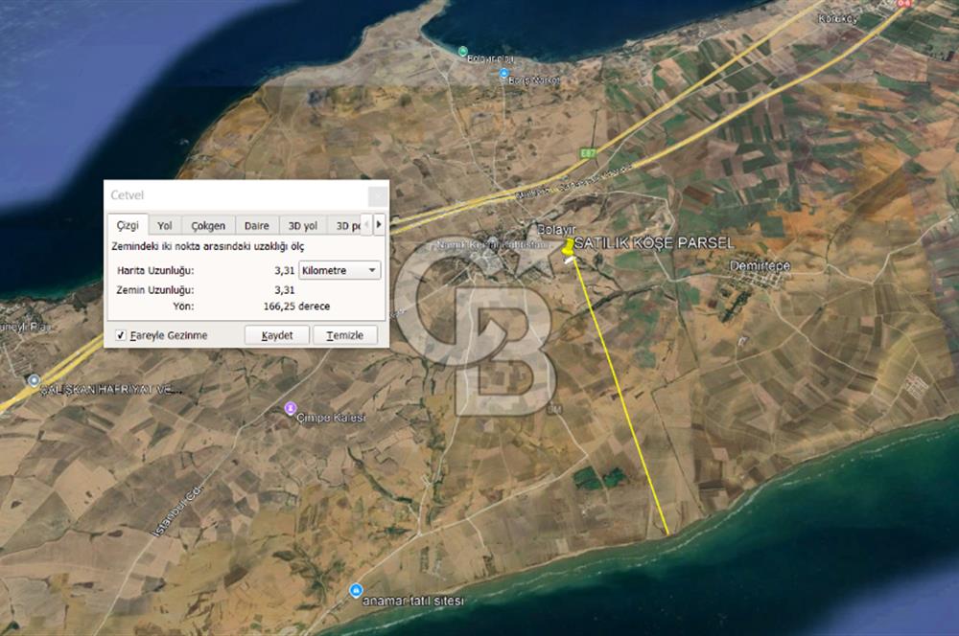
Task: Click the Çimpe Kalesi label
Action: [x=331, y=418]
